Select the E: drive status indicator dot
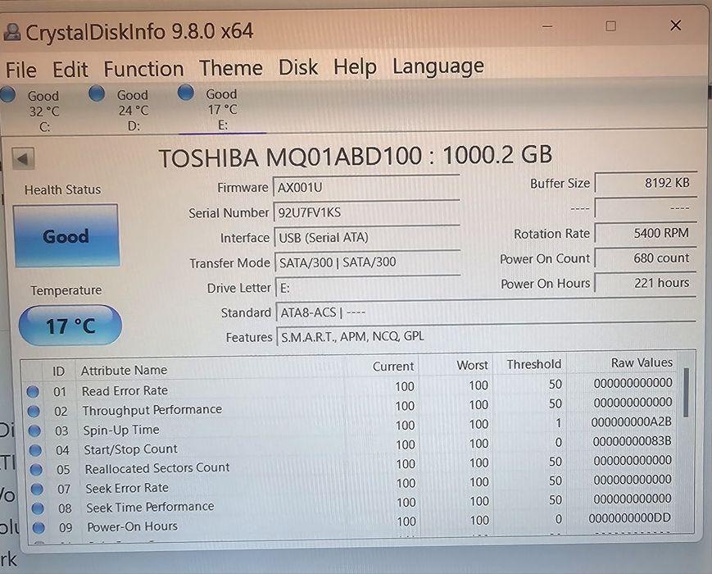Viewport: 712px width, 574px height. 186,93
